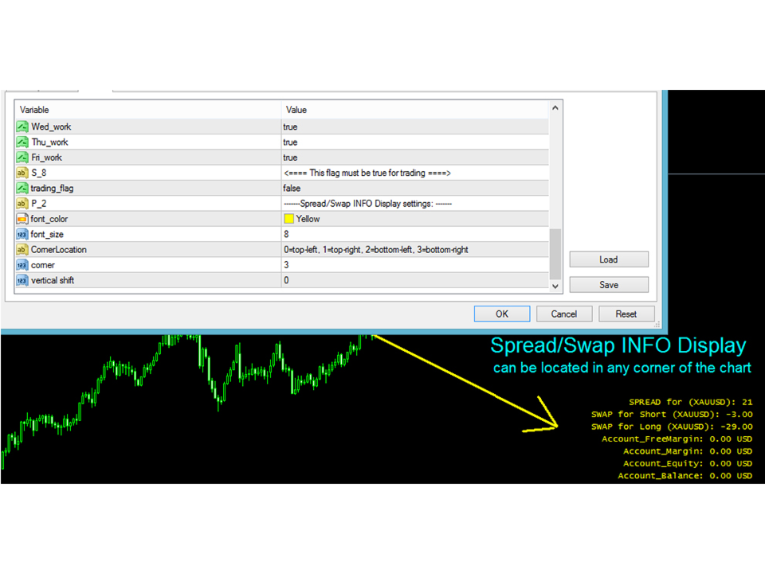Load saved input parameters

[x=609, y=259]
